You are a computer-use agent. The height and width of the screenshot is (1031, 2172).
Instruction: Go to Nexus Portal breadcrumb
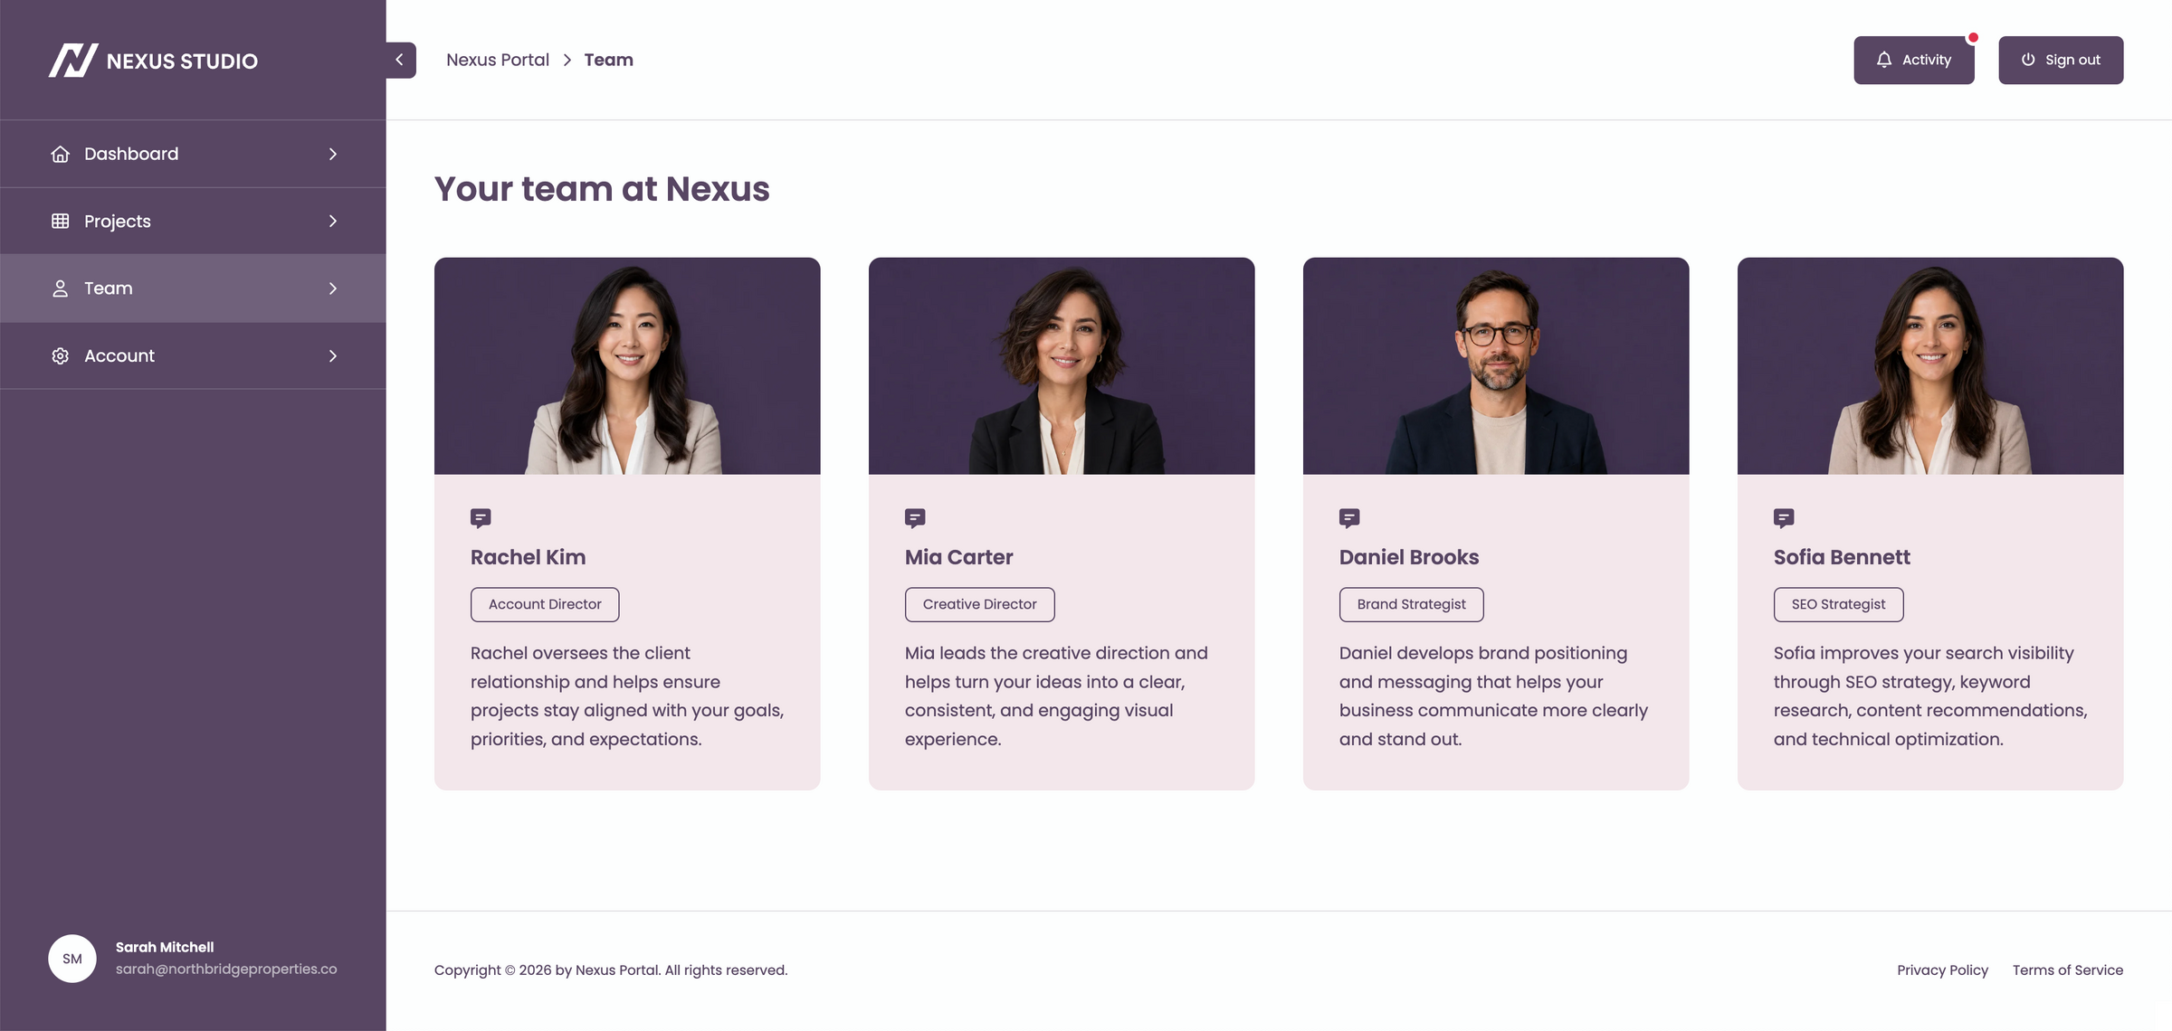[x=498, y=60]
